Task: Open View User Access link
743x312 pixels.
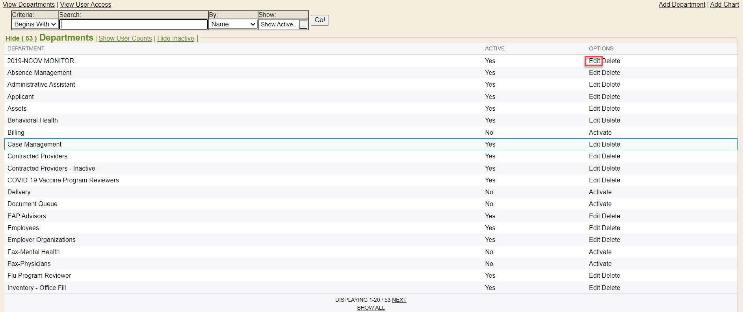Action: (85, 4)
